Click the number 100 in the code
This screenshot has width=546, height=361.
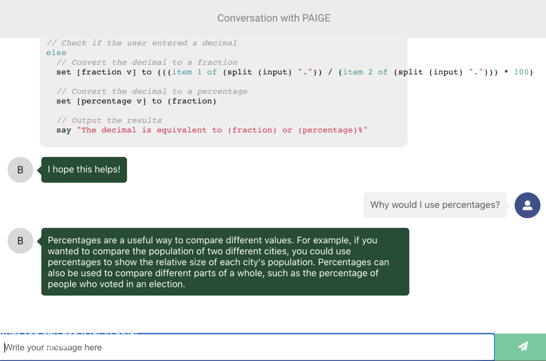[521, 72]
